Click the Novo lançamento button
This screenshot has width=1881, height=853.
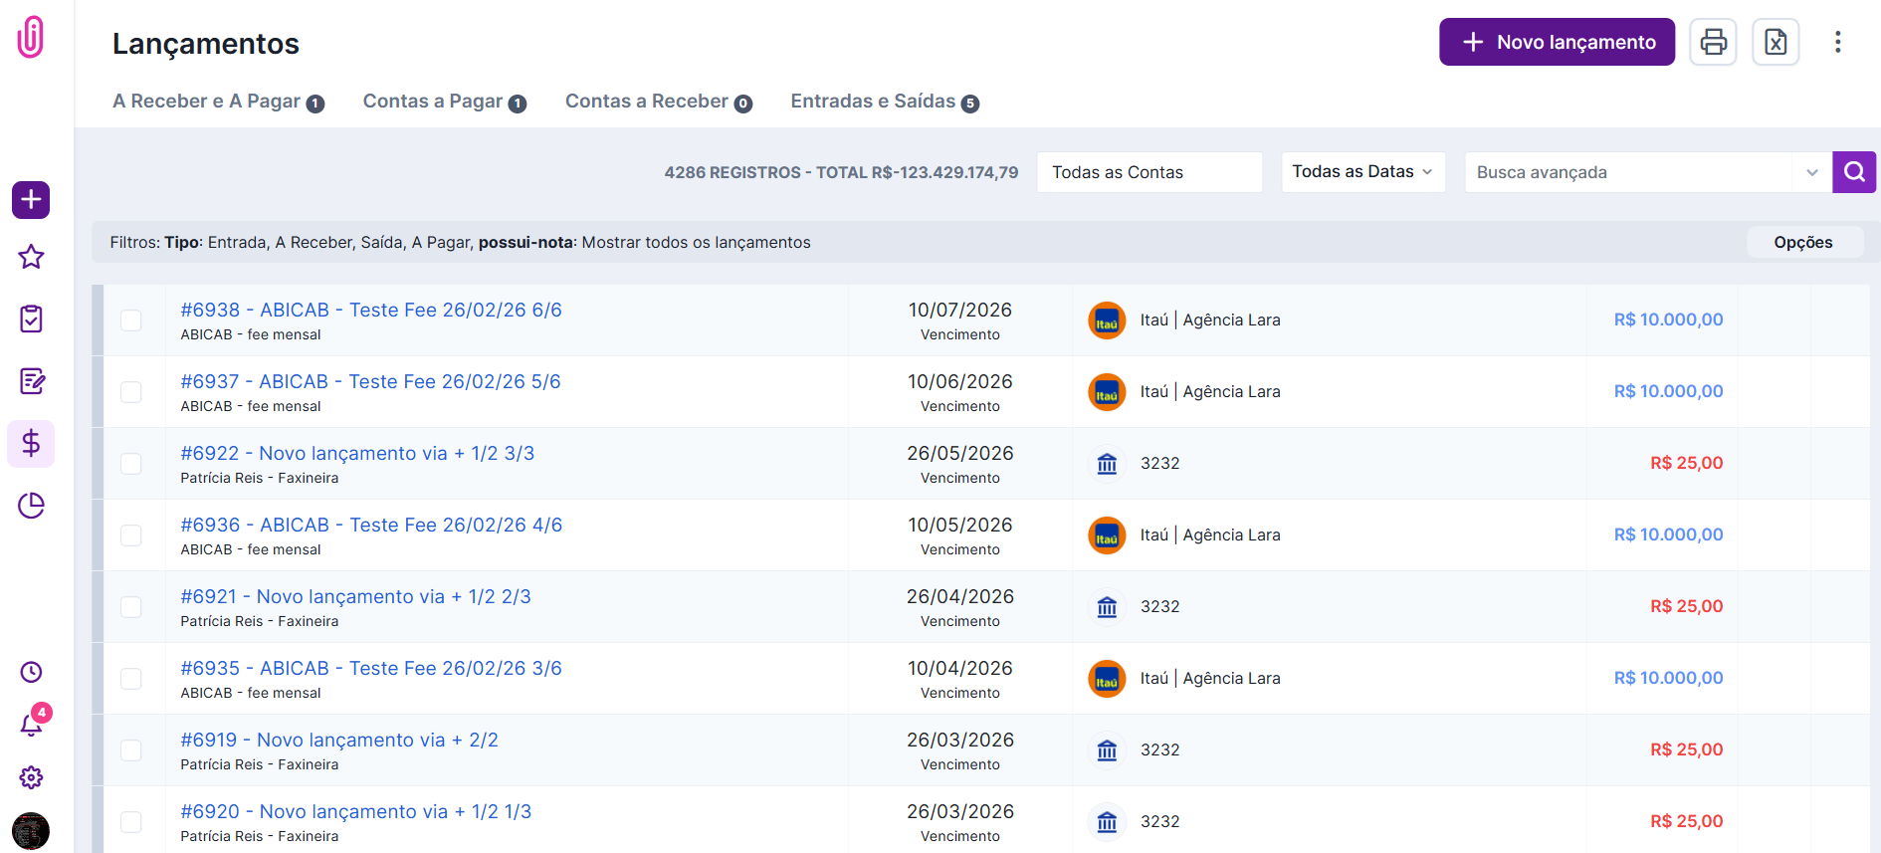click(1557, 42)
